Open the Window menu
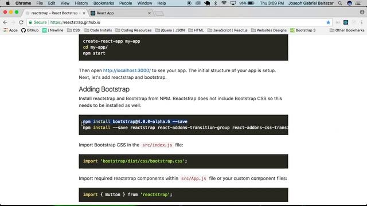Viewport: 367px width, 206px height. (145, 3)
